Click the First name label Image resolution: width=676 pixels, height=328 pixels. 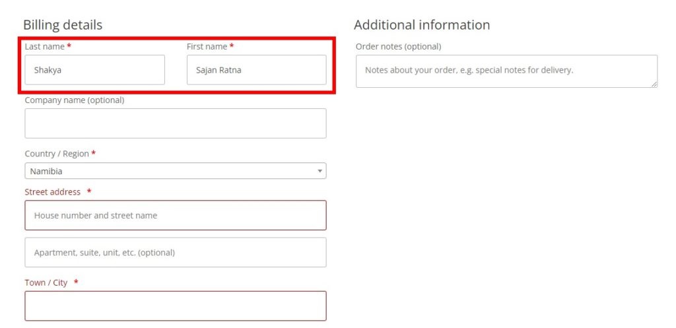(x=207, y=47)
